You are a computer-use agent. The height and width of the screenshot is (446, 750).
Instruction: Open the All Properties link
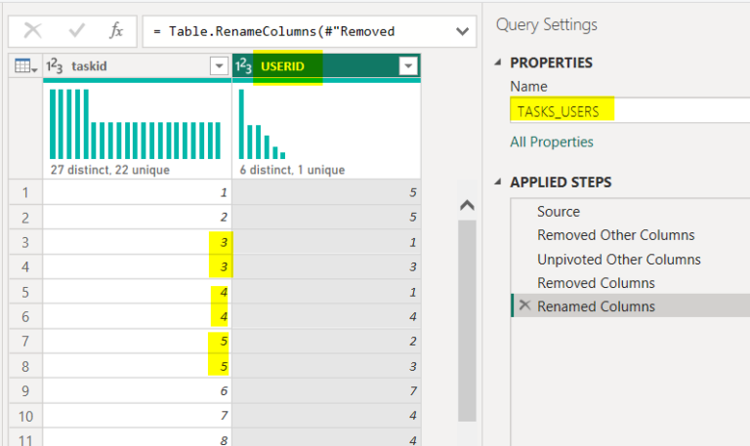552,142
